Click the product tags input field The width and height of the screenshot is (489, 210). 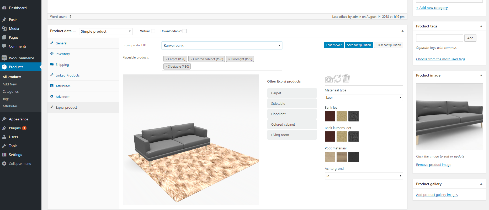click(440, 38)
